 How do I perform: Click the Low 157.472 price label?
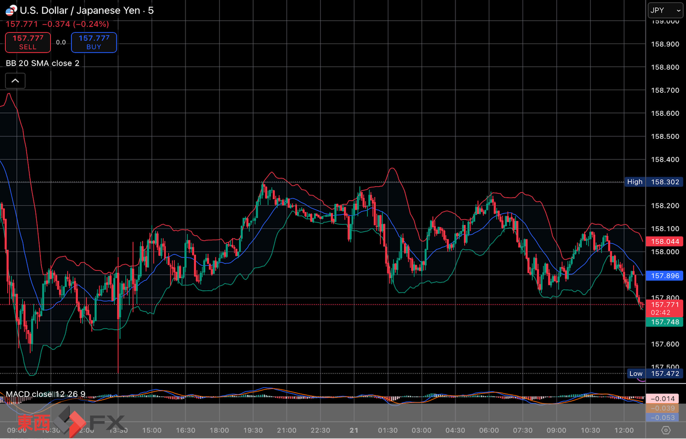(654, 373)
